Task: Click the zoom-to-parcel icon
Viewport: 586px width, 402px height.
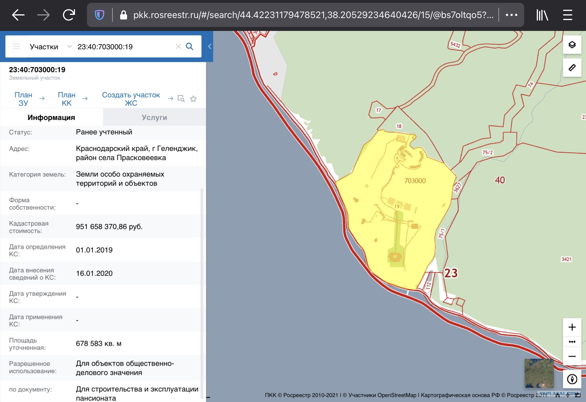Action: (x=181, y=98)
